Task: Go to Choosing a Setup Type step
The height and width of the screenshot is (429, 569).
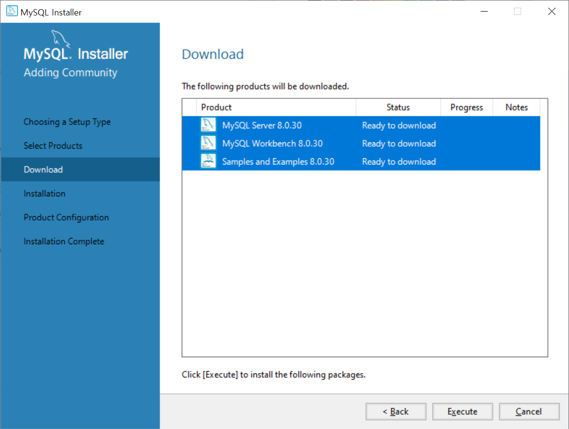Action: point(67,122)
